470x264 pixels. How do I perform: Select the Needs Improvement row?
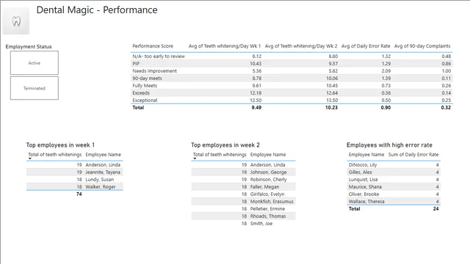292,71
